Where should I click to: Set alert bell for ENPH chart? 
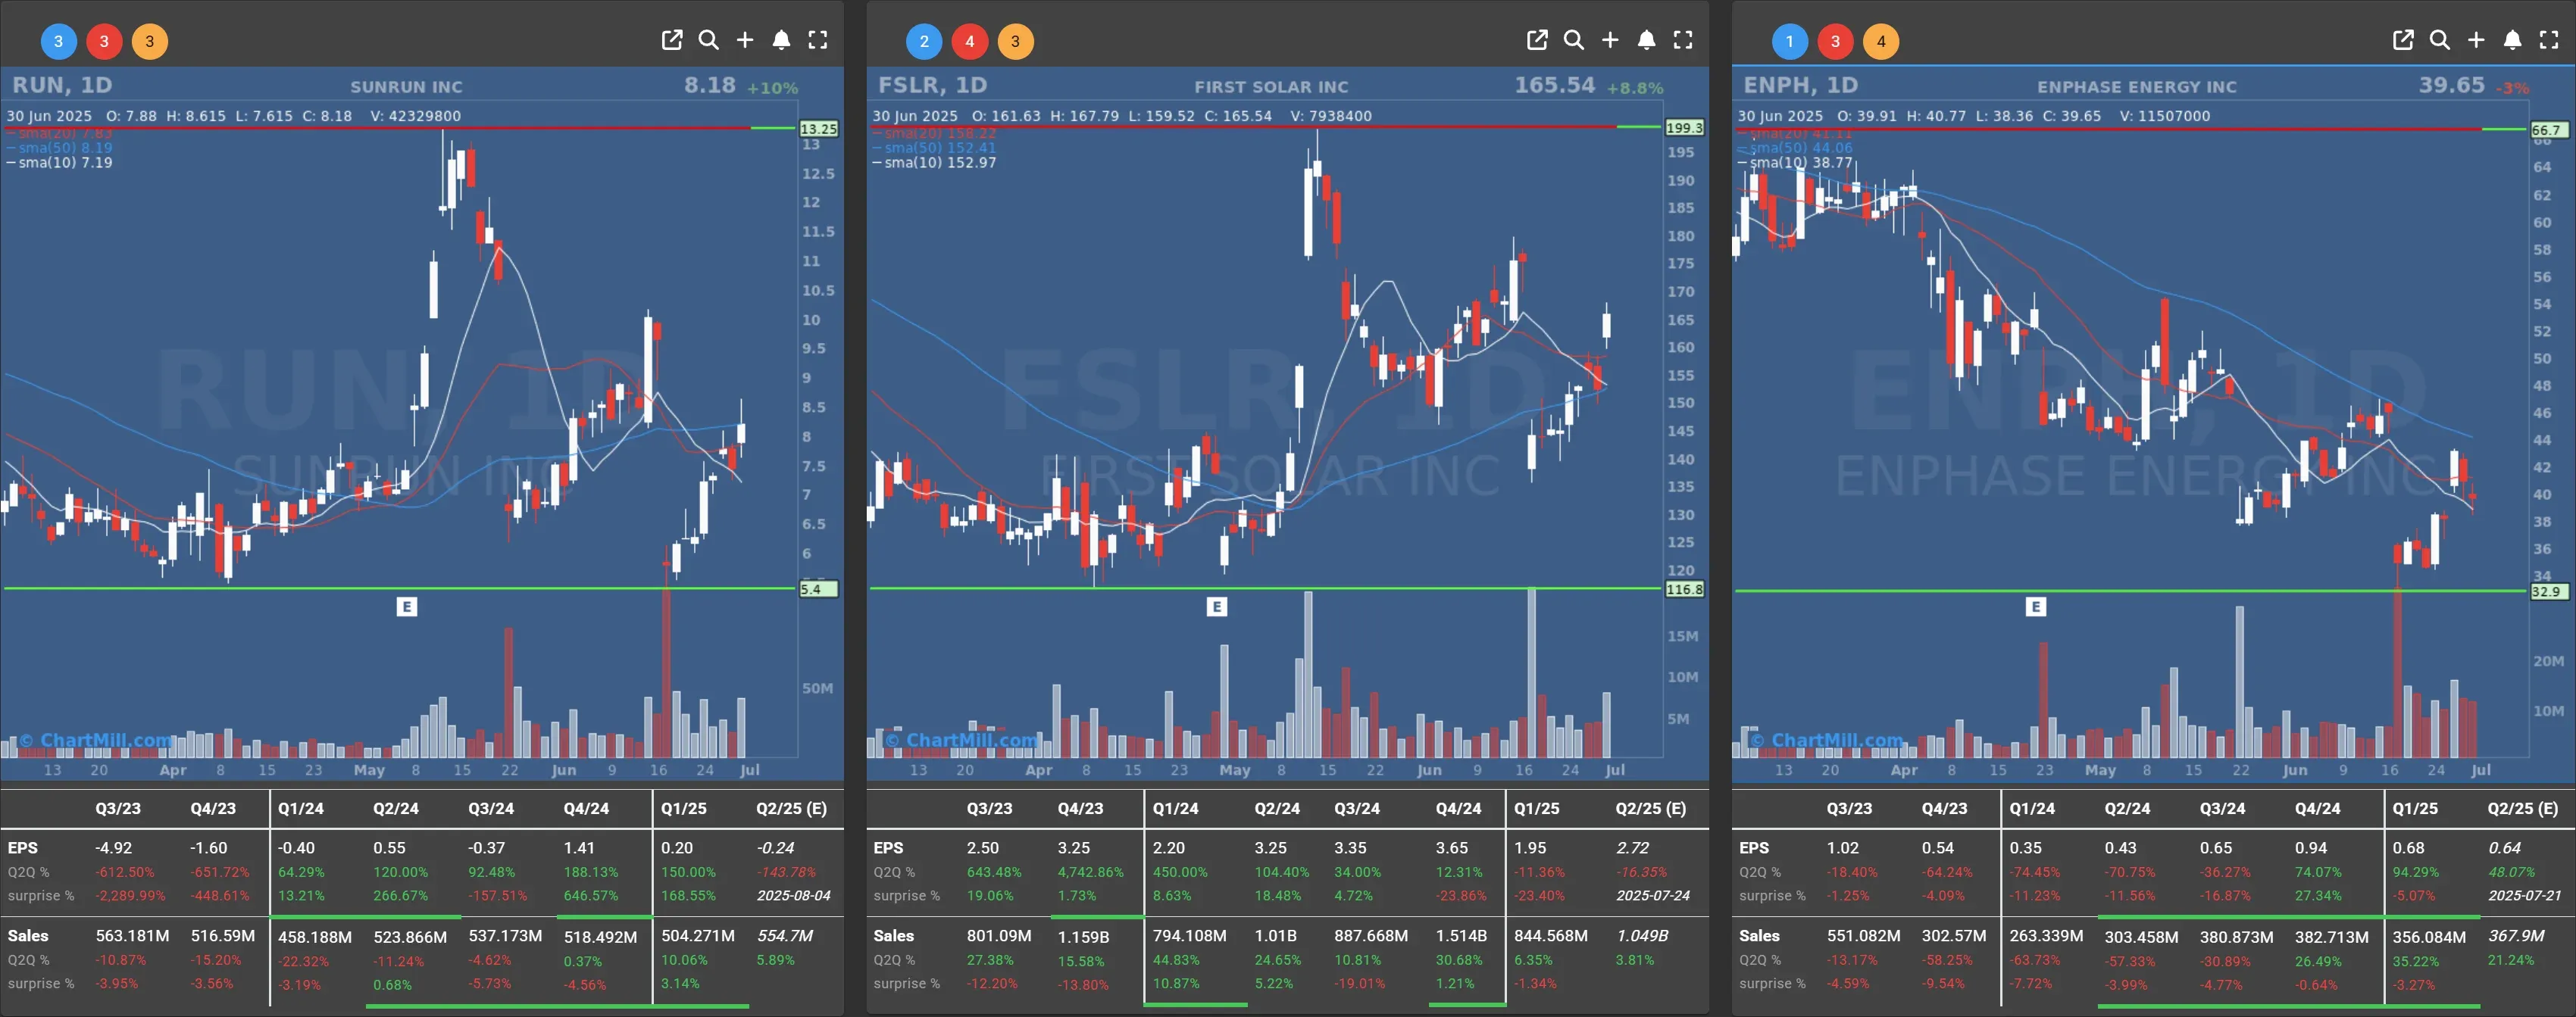click(2513, 40)
